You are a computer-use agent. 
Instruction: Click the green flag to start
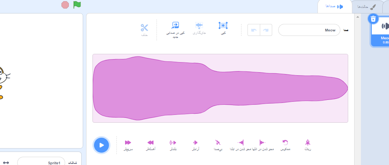point(77,4)
